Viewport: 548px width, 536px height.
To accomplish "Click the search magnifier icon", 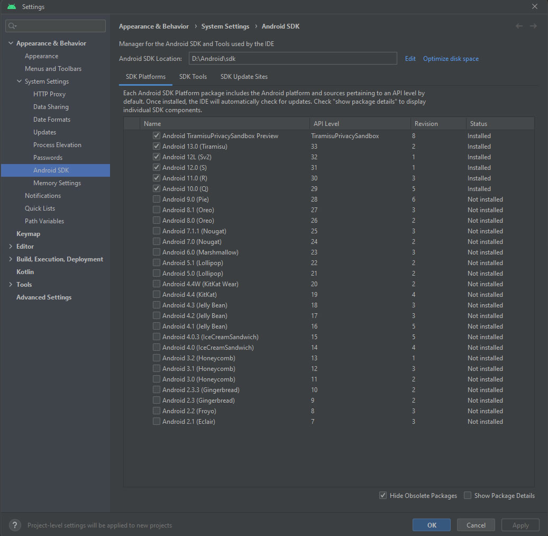I will pos(12,26).
